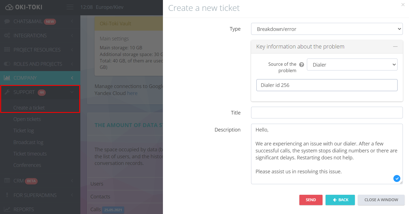Click the Support wrench icon
Image resolution: width=409 pixels, height=214 pixels.
[x=7, y=92]
